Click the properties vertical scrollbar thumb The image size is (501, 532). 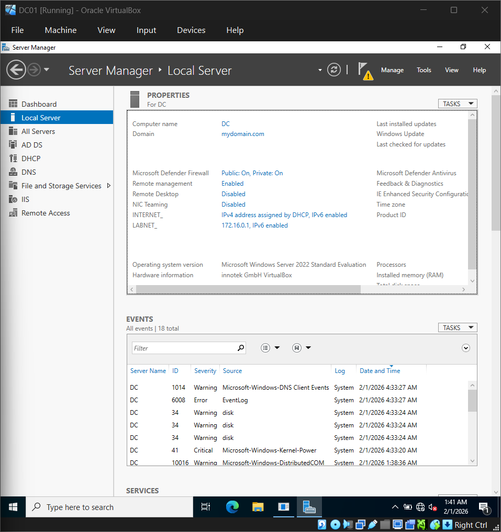tap(472, 194)
